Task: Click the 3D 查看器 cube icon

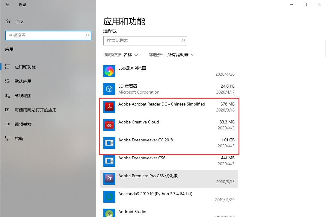Action: (x=109, y=89)
